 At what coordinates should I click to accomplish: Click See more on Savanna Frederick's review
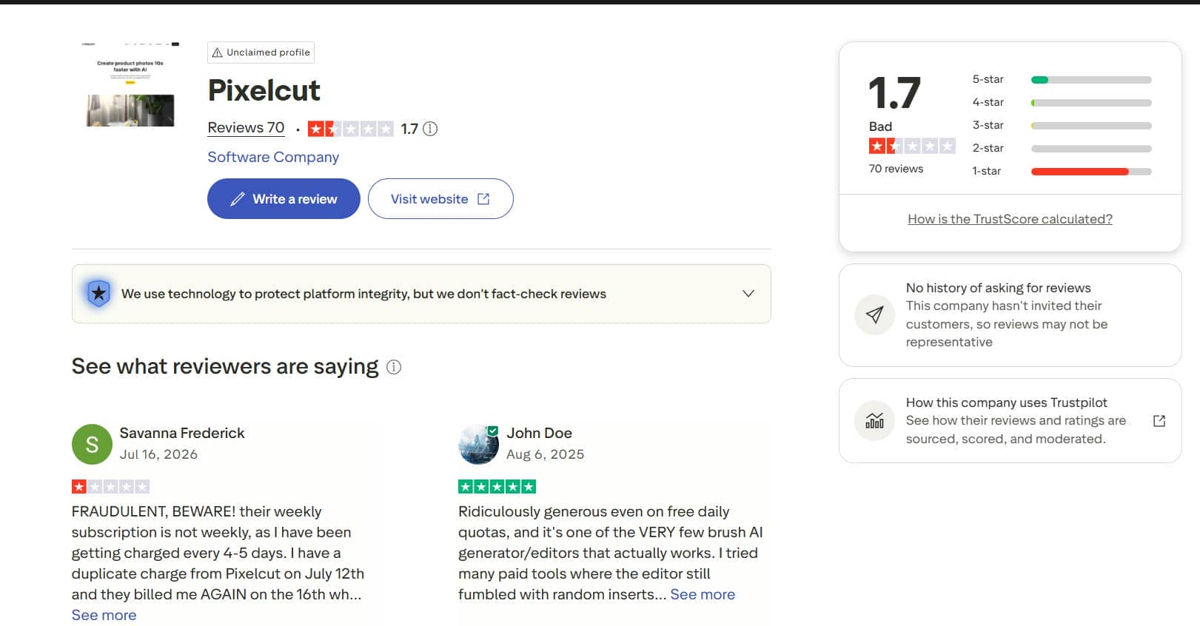[x=104, y=615]
